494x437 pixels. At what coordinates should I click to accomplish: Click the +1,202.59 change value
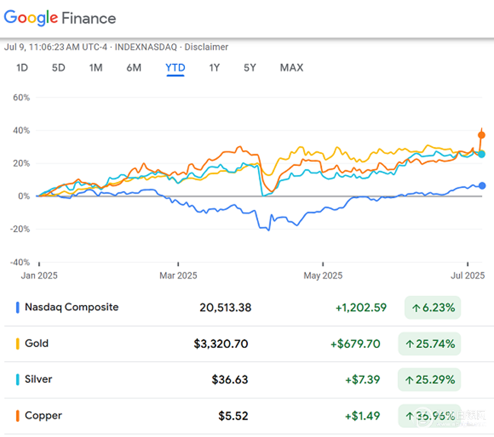click(361, 308)
